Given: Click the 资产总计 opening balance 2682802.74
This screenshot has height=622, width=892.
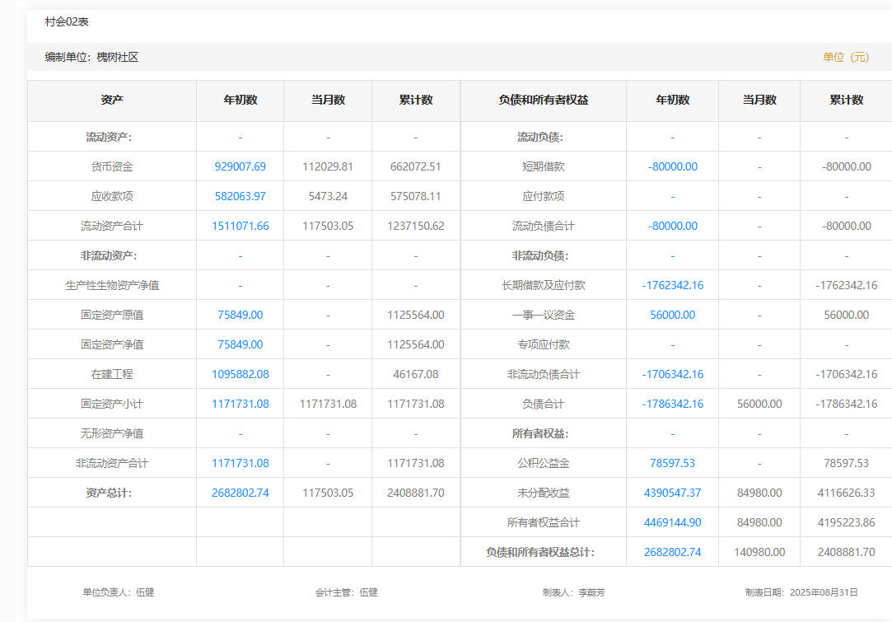Looking at the screenshot, I should click(x=240, y=493).
